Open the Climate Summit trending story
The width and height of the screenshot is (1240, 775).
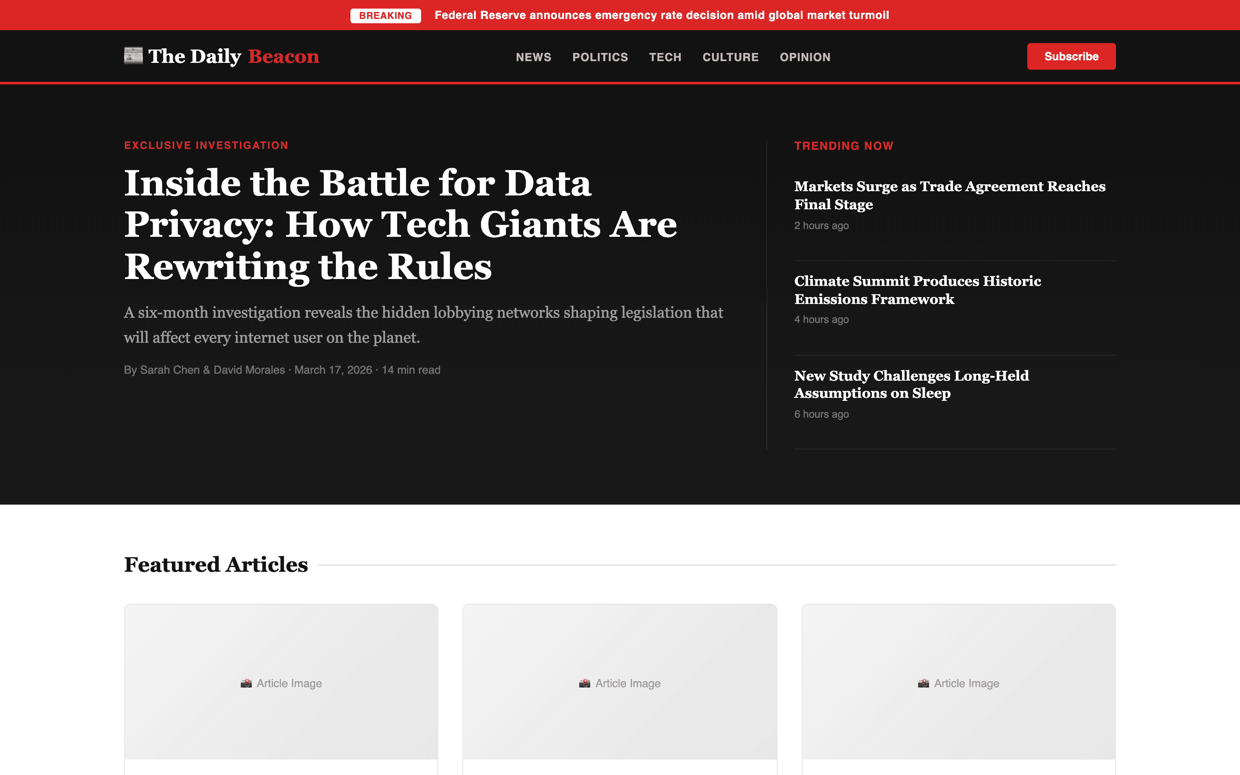tap(917, 290)
